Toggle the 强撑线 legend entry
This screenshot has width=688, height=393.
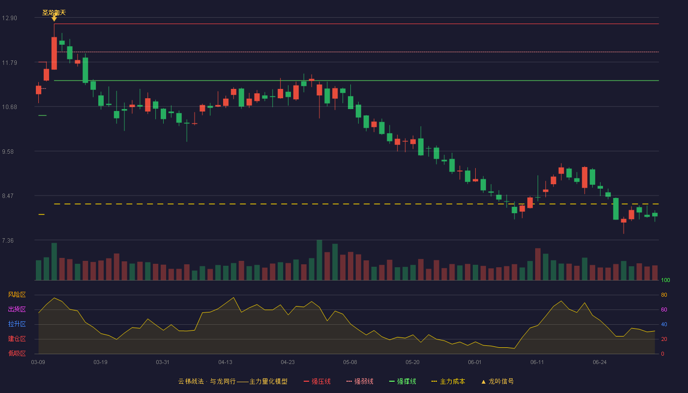pyautogui.click(x=402, y=381)
